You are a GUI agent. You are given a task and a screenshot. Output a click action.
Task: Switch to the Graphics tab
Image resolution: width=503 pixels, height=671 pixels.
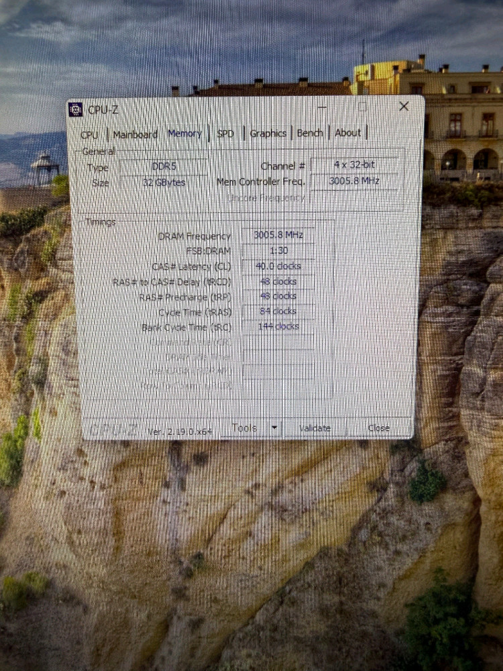coord(268,134)
